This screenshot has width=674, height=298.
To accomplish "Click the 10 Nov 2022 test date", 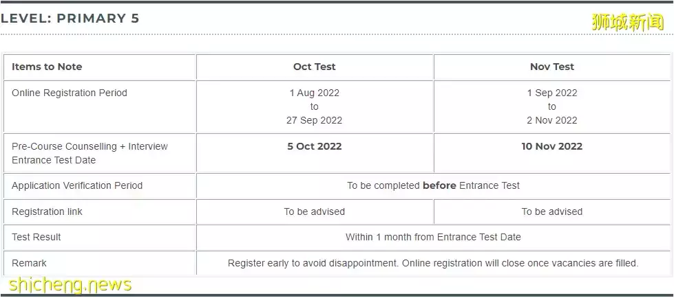I will (x=552, y=146).
